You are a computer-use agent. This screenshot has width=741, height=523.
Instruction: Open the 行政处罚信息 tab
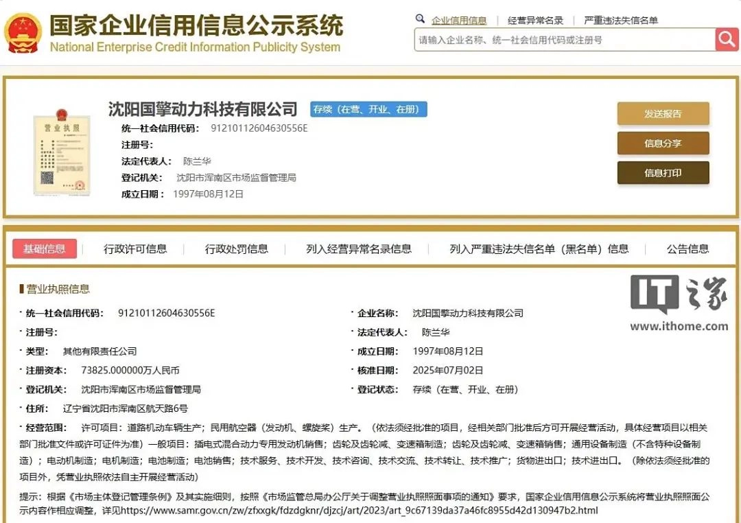(236, 249)
